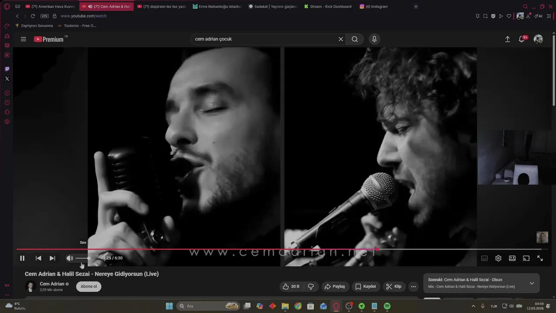Open Opera easy setup menu
Viewport: 556px width, 313px height.
point(550,16)
